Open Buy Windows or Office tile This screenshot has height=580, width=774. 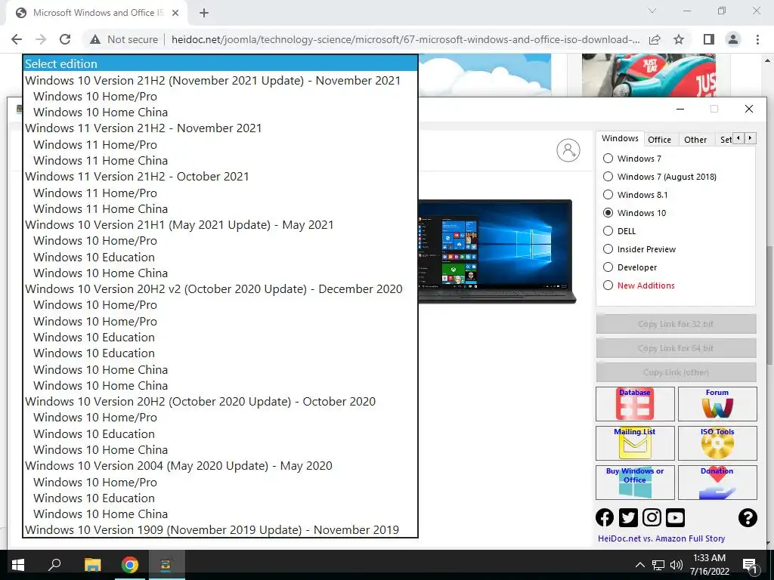click(x=635, y=483)
